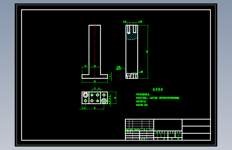Select the red centerline of the T-shaped front view
232x150 pixels.
pos(95,51)
